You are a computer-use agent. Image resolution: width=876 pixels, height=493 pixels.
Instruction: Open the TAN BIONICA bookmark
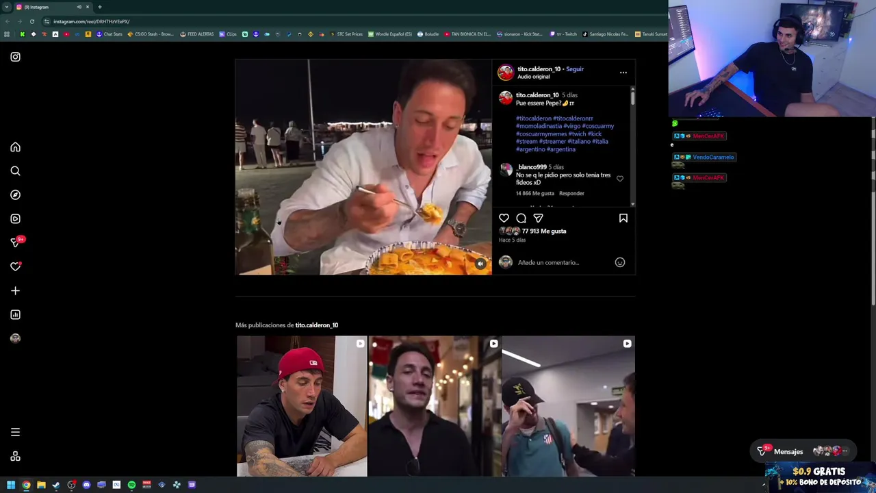(x=467, y=34)
